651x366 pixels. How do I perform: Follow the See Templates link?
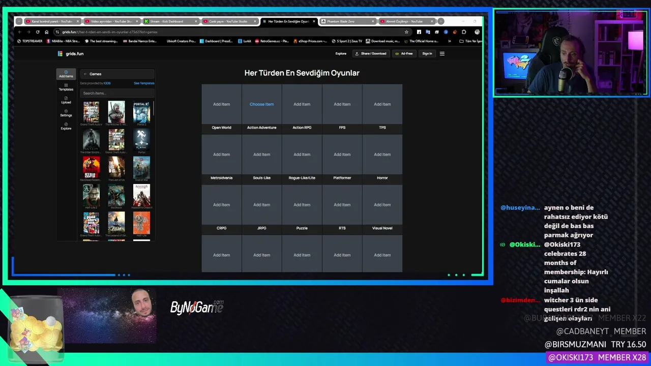[x=144, y=83]
